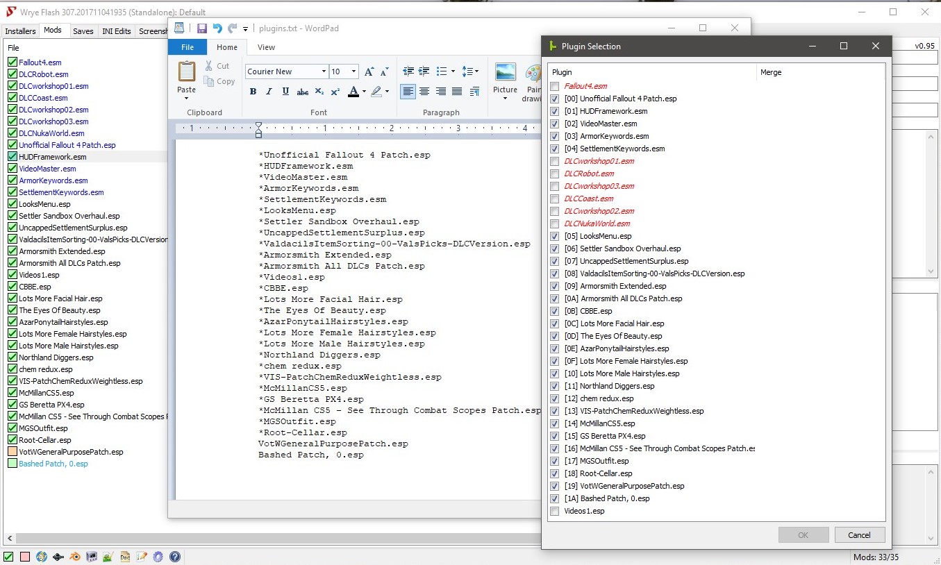
Task: Launch Fallout Vault Boy icon in Wrye status bar
Action: point(42,557)
